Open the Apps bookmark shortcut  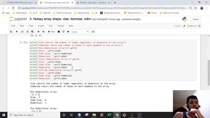click(6, 13)
